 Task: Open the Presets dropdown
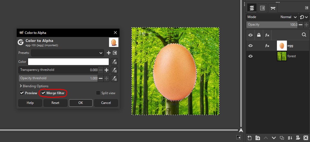[x=67, y=53]
